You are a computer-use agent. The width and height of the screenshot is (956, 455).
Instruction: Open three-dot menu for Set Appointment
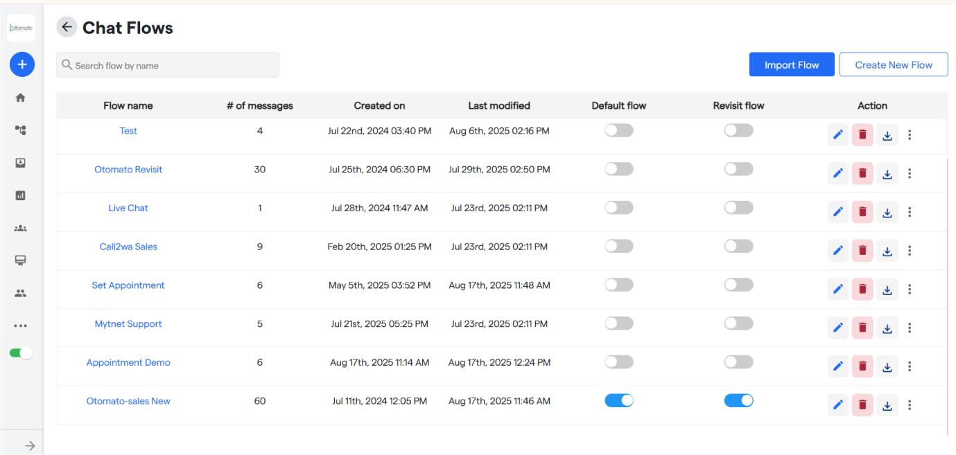910,290
